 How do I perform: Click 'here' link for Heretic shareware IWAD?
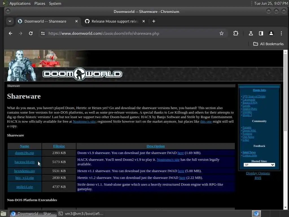pos(182,178)
